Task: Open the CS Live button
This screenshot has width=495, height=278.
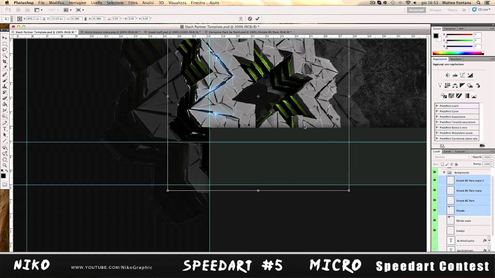Action: point(481,10)
